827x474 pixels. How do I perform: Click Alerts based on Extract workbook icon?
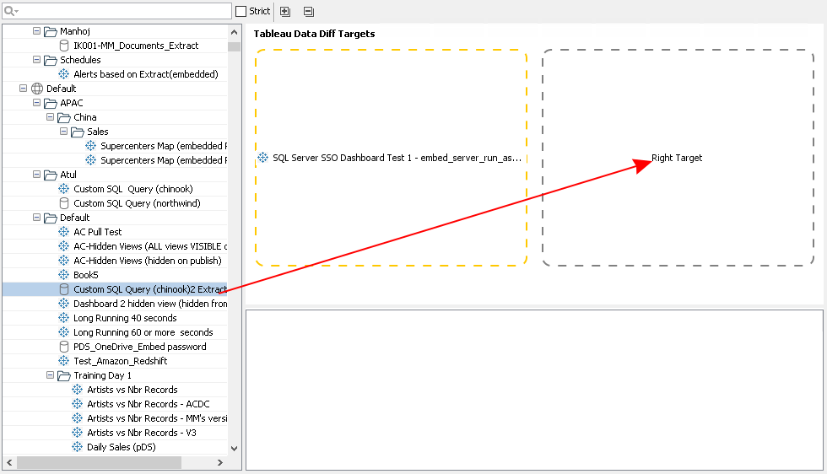click(64, 74)
